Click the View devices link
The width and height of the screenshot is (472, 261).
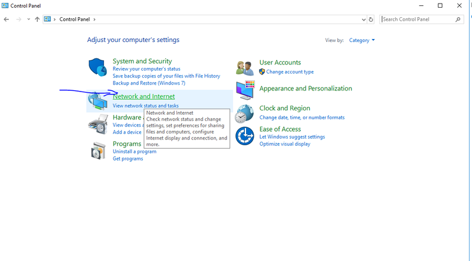(127, 125)
